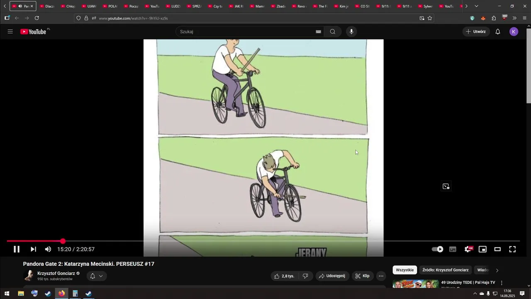Start voice search with the microphone

click(x=351, y=32)
